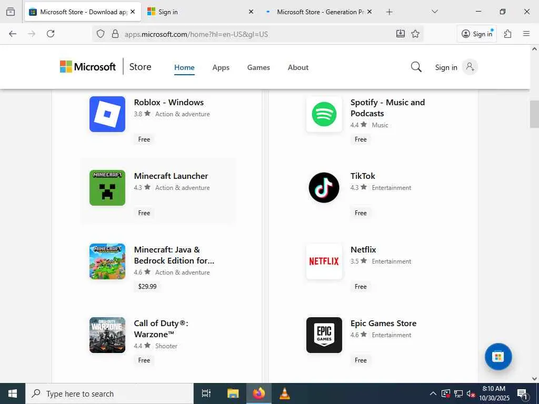
Task: Click the floating Microsoft Store app button
Action: (498, 357)
